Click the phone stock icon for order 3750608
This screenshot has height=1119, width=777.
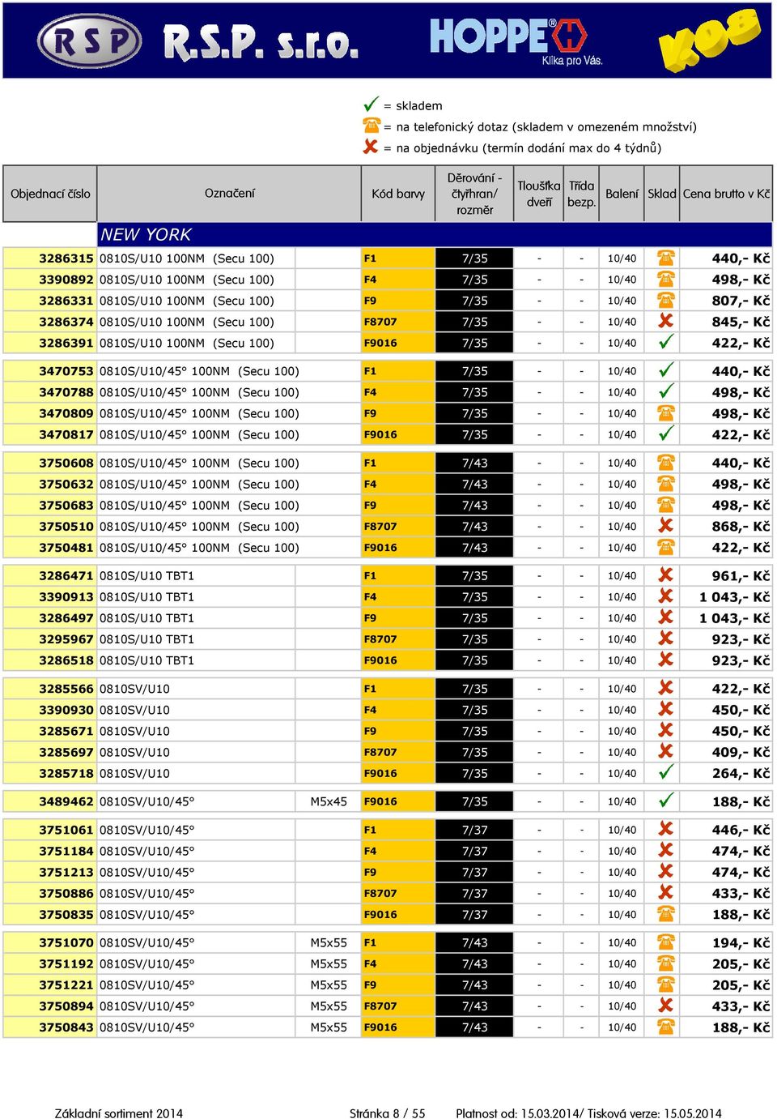[x=665, y=462]
